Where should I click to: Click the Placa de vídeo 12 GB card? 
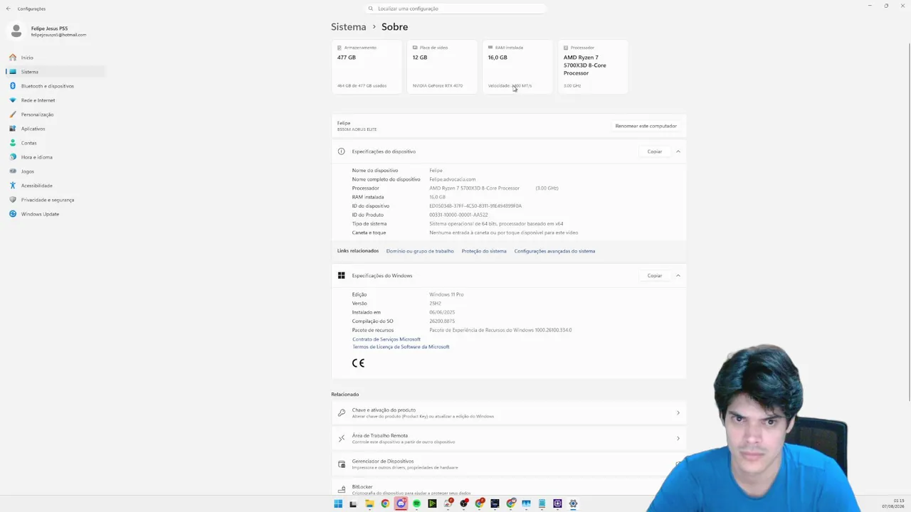tap(443, 67)
